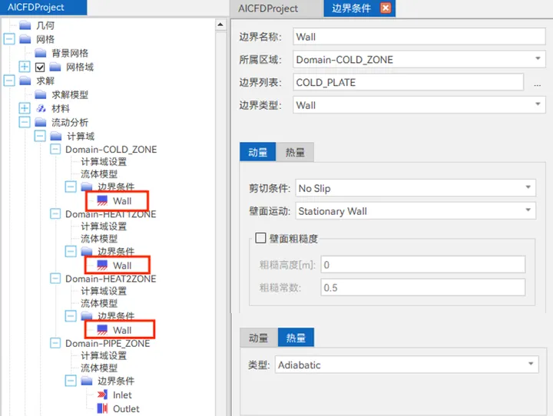
Task: Collapse 边界条件 under Domain-PIPE_ZONE
Action: [x=71, y=381]
